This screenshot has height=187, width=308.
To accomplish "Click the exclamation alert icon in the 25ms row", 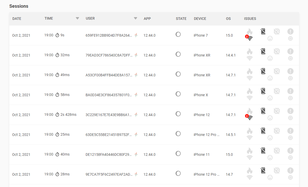I will coord(290,131).
